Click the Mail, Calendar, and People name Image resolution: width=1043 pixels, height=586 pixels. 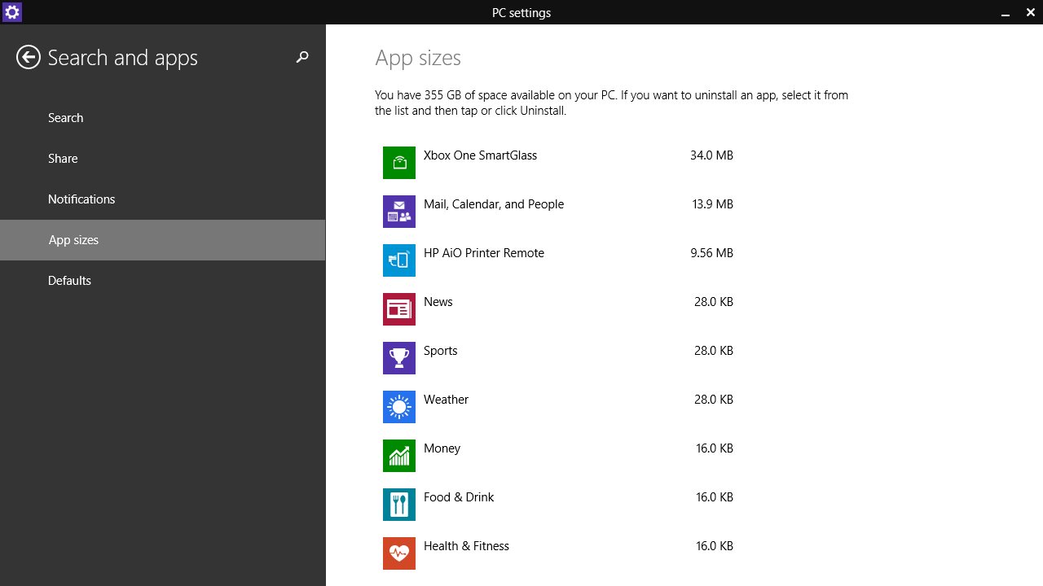coord(494,204)
